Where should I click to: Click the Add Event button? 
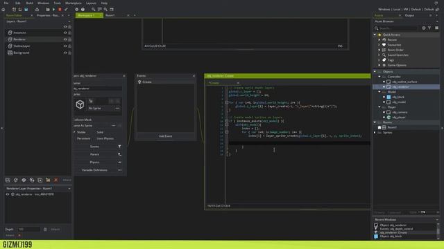165,136
